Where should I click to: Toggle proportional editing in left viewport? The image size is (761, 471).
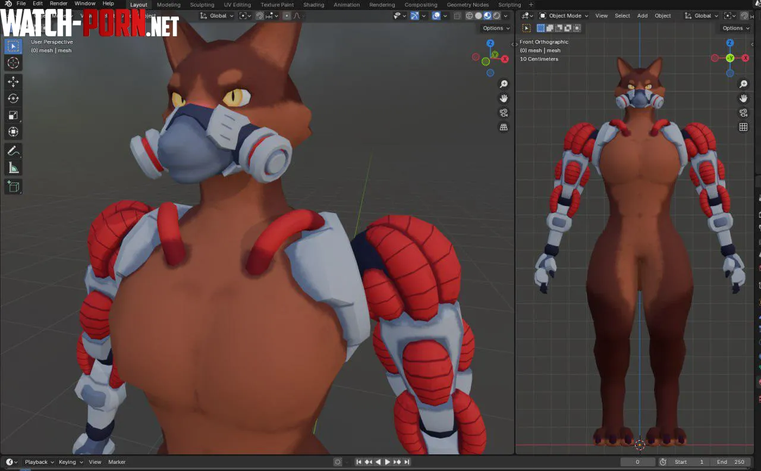(287, 16)
